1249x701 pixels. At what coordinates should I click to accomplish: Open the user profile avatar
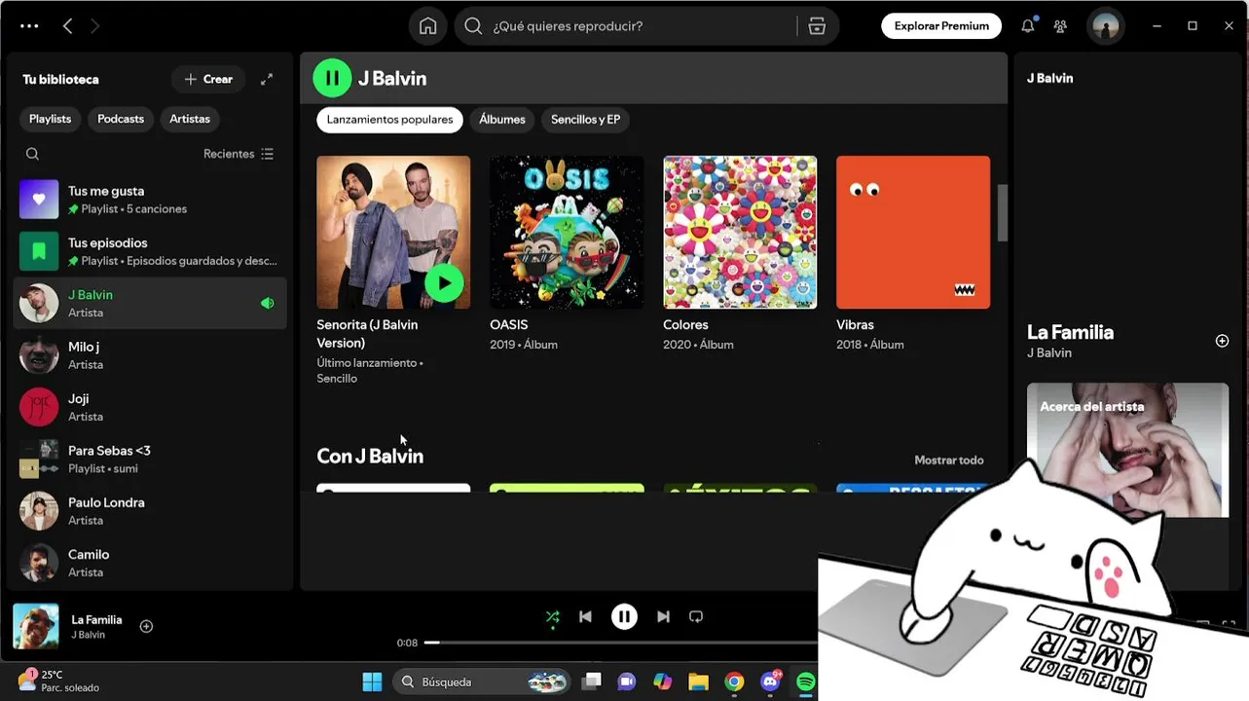point(1105,26)
